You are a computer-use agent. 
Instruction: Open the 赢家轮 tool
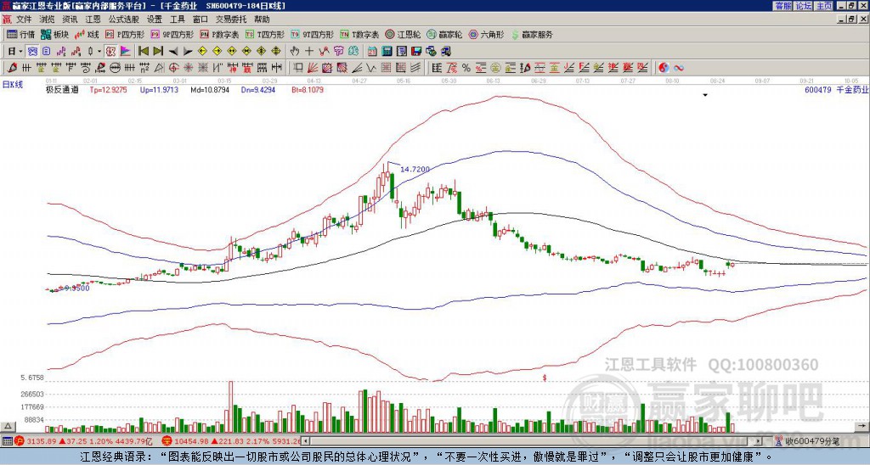tap(444, 34)
